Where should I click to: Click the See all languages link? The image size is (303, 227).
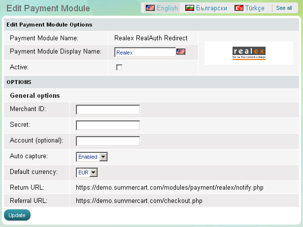[284, 8]
